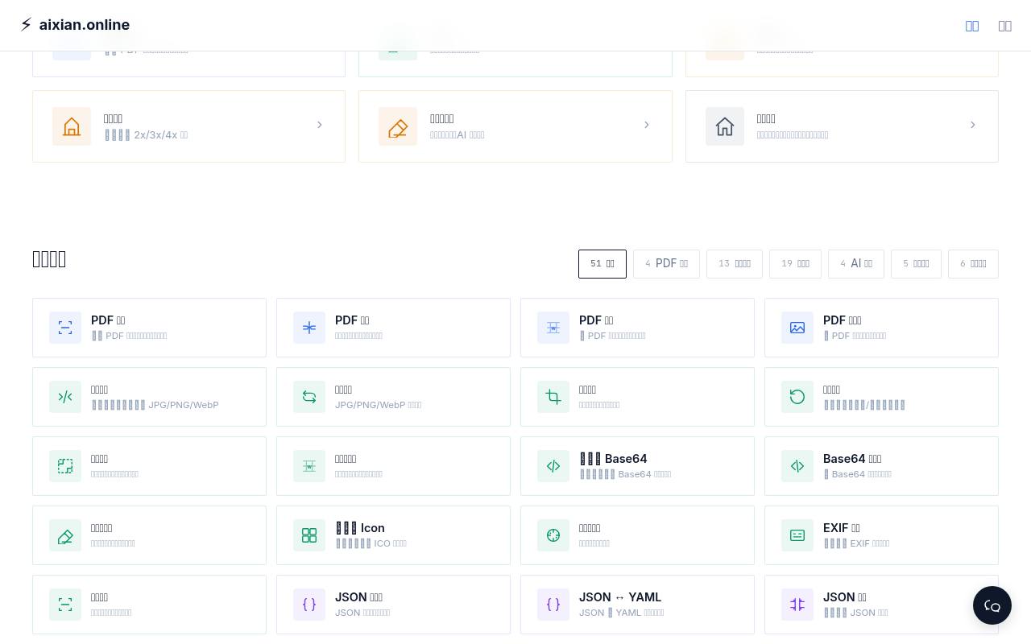Open the rotate counterclockwise icon tool
The width and height of the screenshot is (1031, 644).
coord(881,397)
